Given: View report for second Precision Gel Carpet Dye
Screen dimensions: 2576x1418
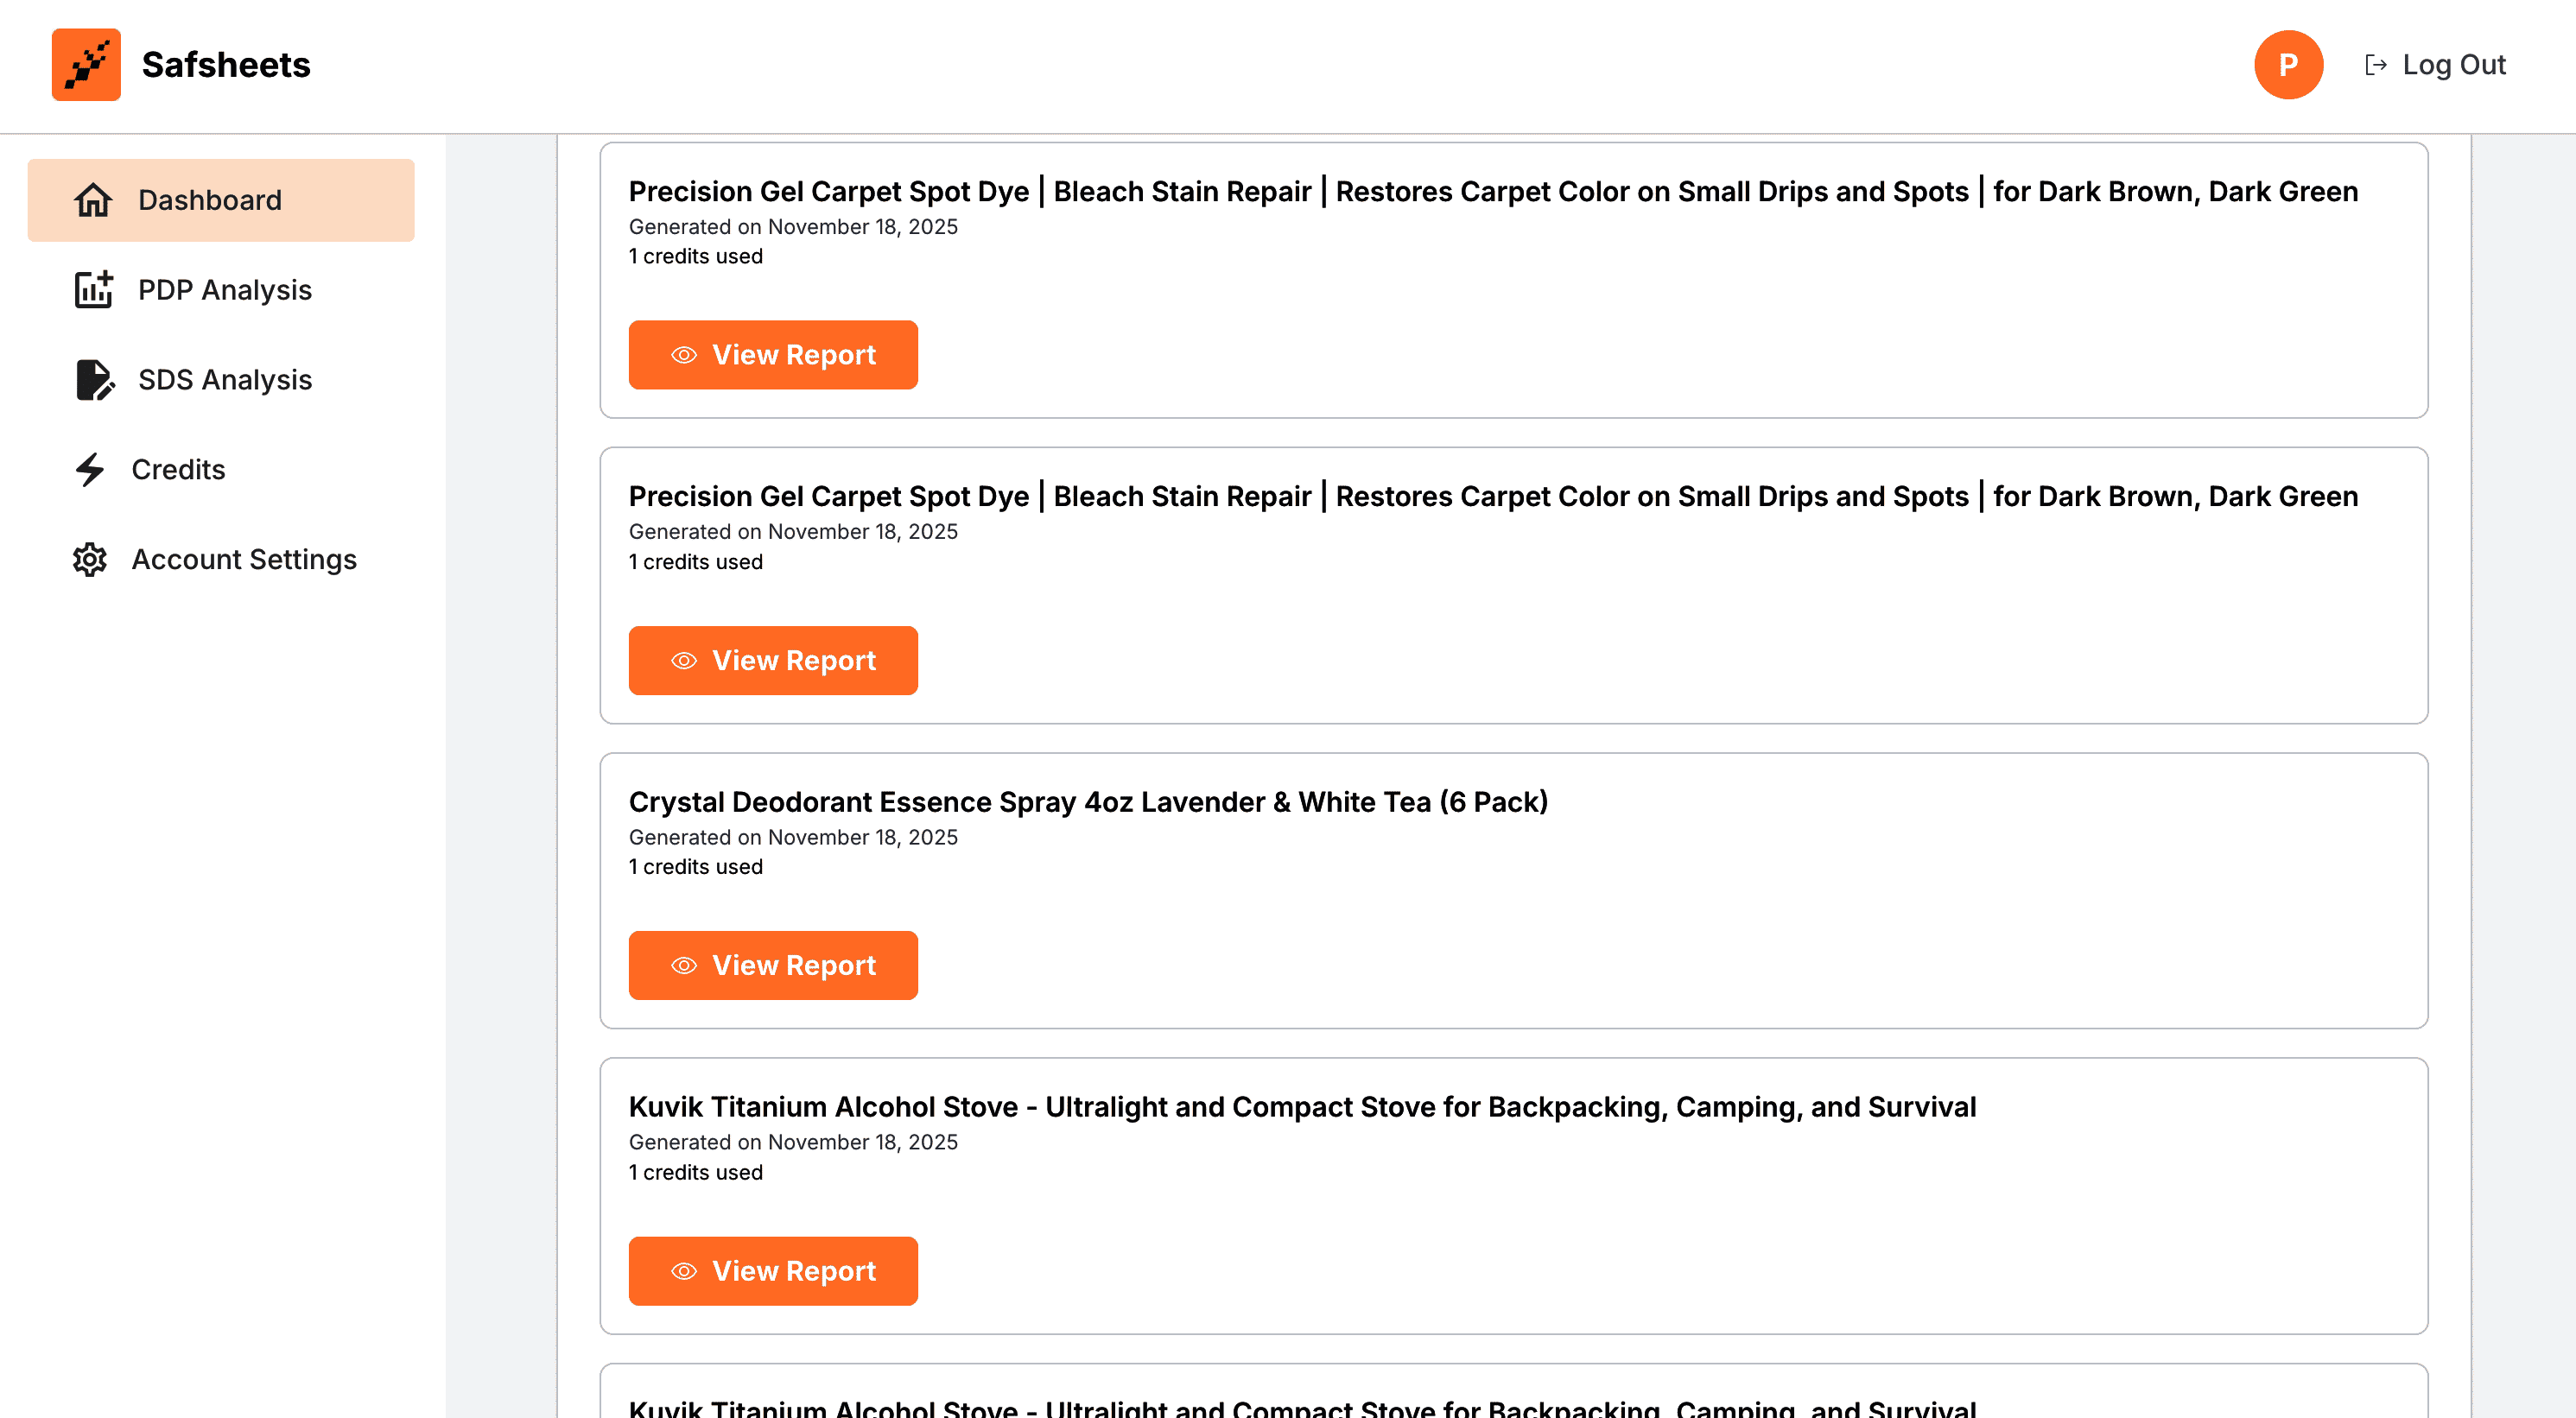Looking at the screenshot, I should (x=773, y=661).
